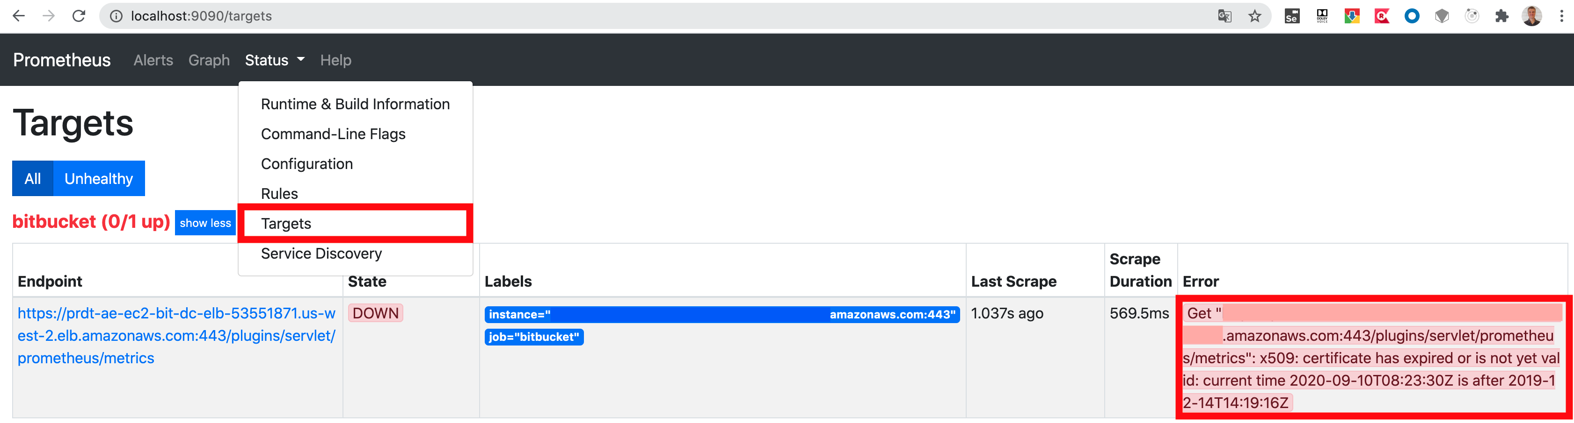Open the translate page icon
The image size is (1574, 423).
(x=1224, y=16)
